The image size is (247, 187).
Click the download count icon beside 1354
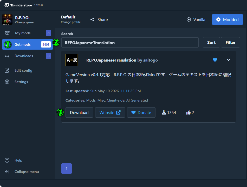click(164, 112)
